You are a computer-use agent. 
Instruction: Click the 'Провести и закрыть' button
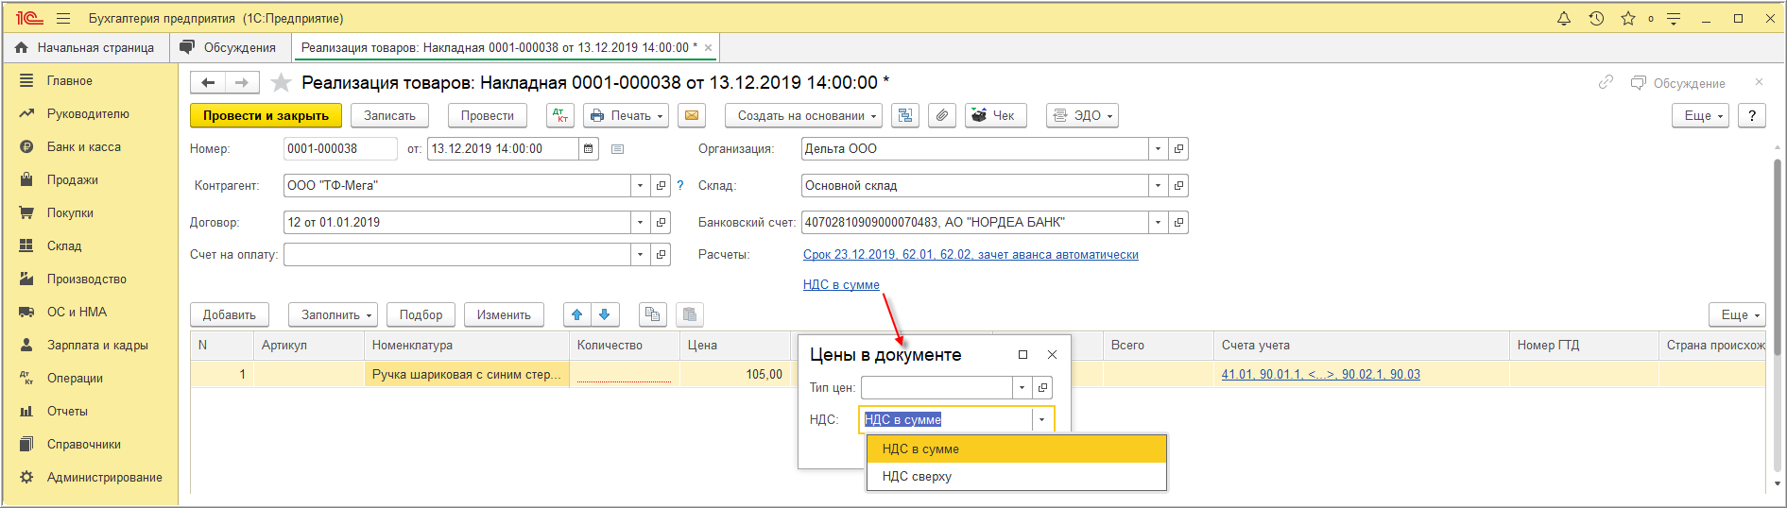pyautogui.click(x=266, y=115)
